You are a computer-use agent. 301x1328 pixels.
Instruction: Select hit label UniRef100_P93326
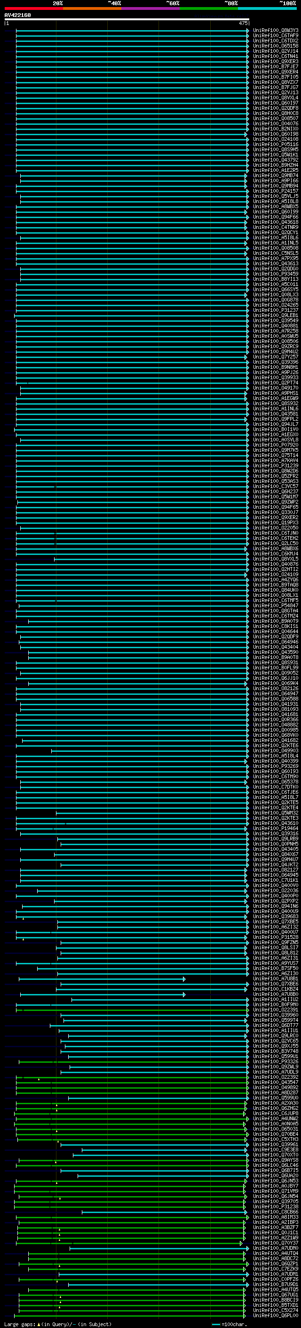[x=276, y=1061]
